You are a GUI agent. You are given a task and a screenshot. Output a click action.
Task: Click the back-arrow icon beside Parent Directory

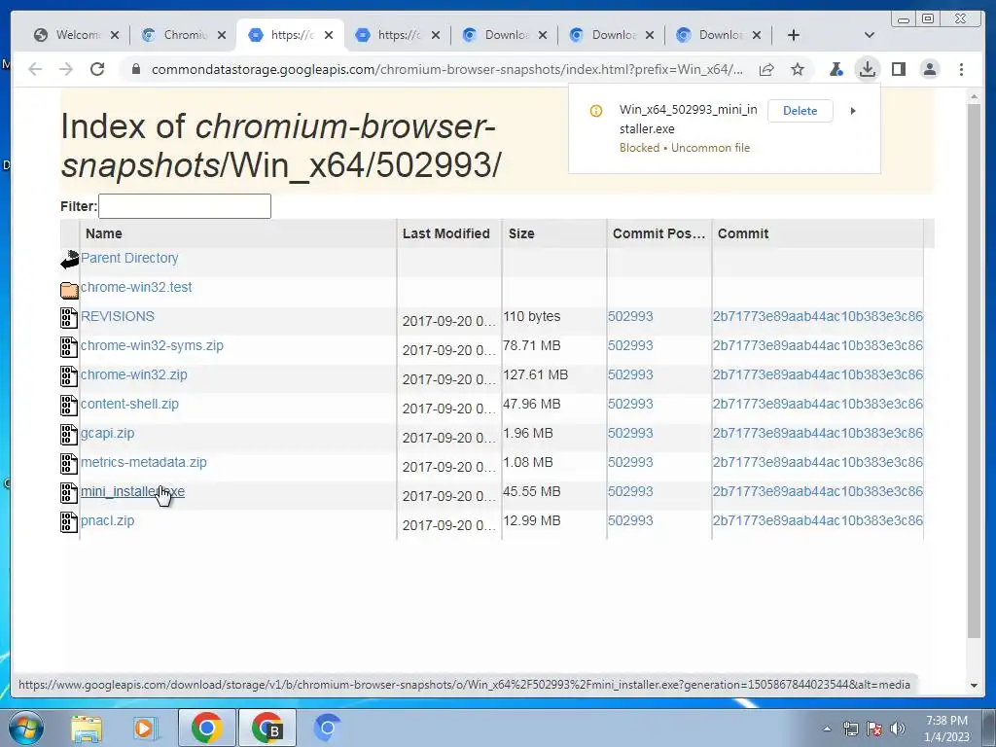click(69, 259)
